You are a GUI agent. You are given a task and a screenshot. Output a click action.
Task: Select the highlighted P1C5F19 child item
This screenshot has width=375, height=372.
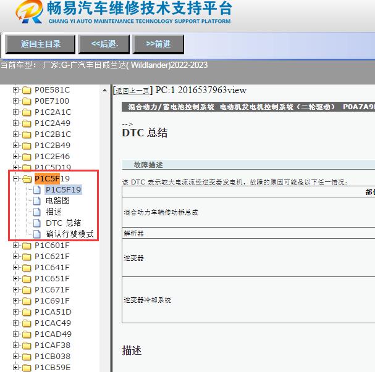point(63,190)
